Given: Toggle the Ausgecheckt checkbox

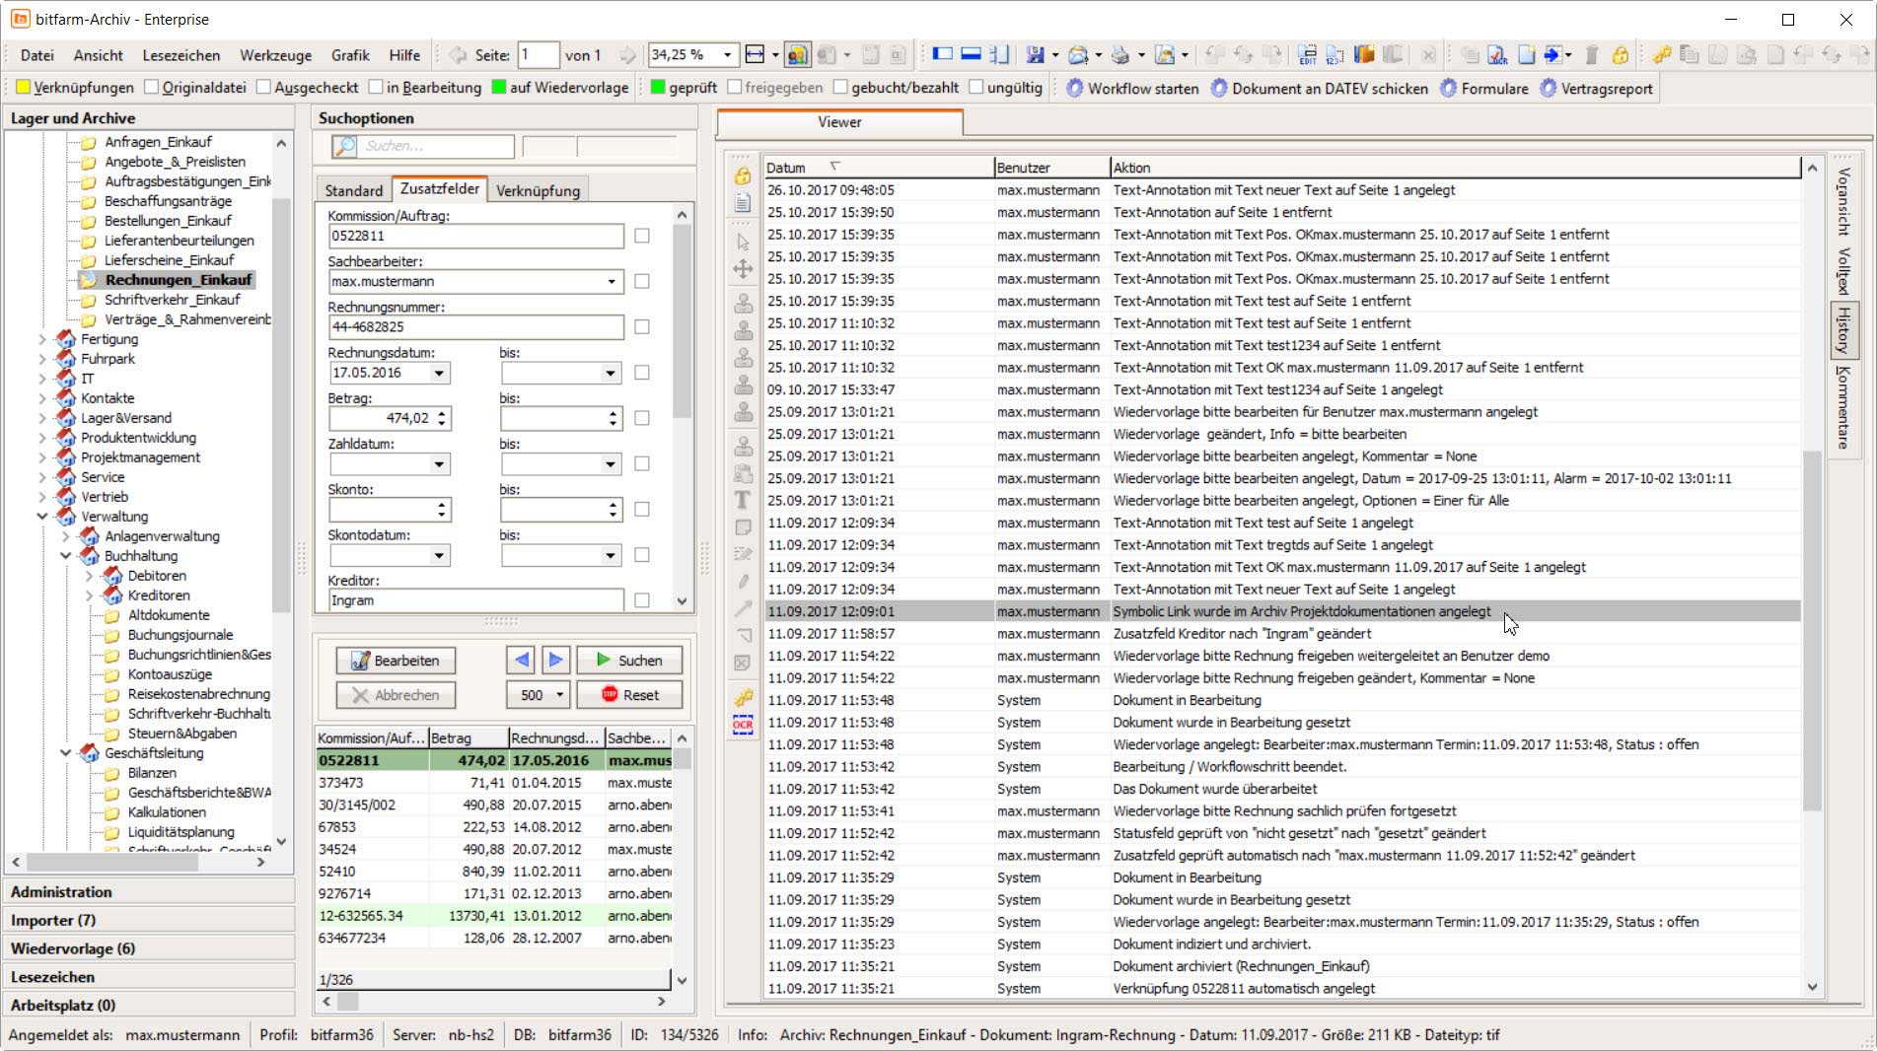Looking at the screenshot, I should pyautogui.click(x=263, y=88).
